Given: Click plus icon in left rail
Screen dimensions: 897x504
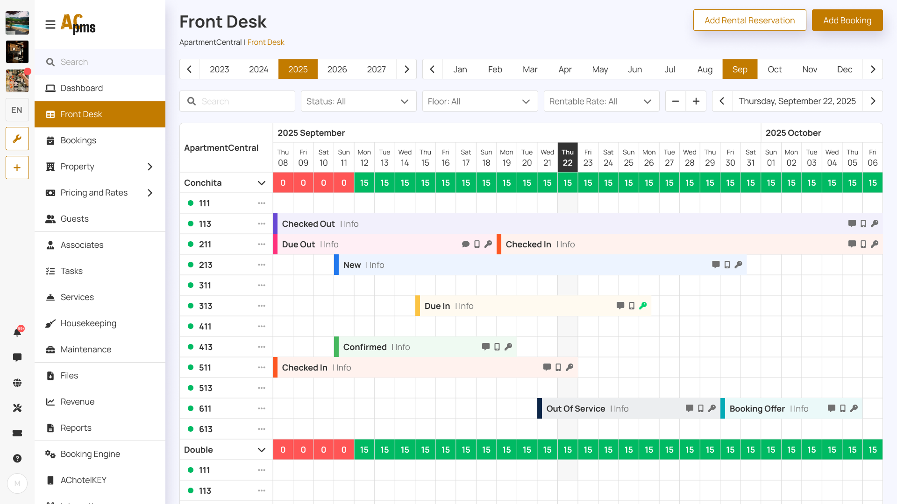Looking at the screenshot, I should click(x=17, y=168).
